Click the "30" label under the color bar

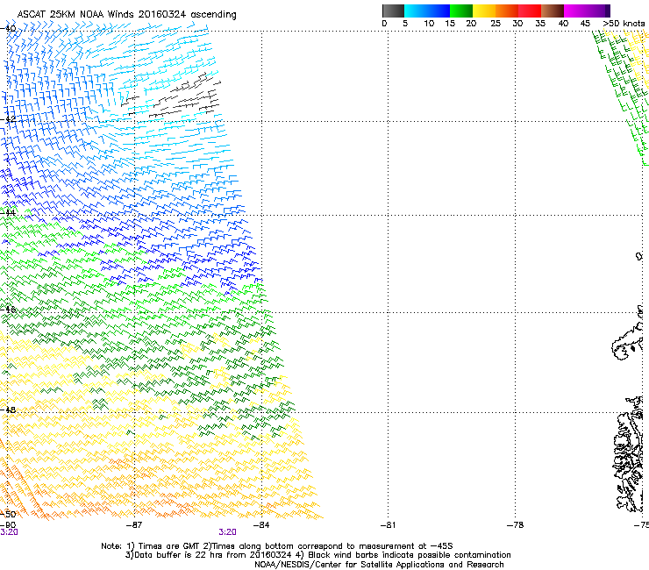(517, 24)
